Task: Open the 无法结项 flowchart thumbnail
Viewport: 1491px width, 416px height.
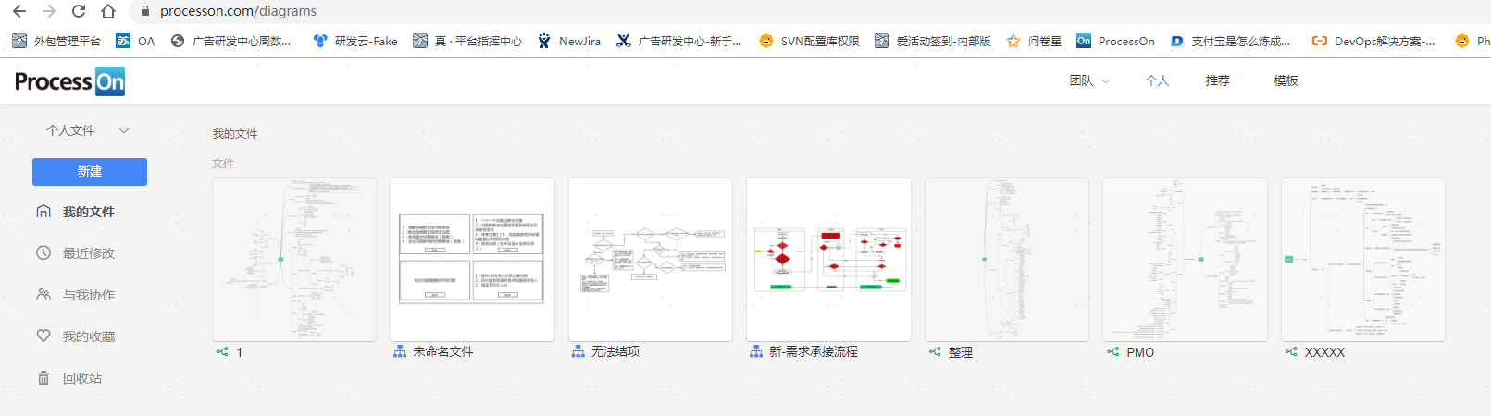Action: click(x=651, y=260)
